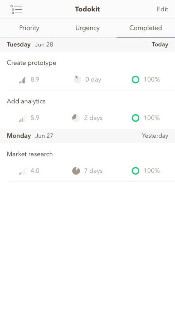
Task: Tap priority bars icon for Create prototype
Action: 23,80
